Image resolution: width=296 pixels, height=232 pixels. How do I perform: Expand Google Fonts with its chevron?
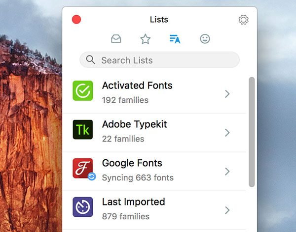227,172
